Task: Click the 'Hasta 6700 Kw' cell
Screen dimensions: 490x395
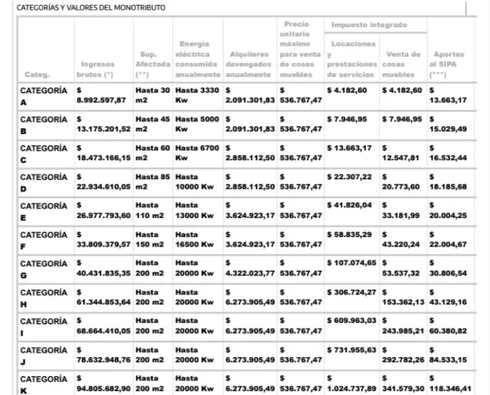Action: 197,153
